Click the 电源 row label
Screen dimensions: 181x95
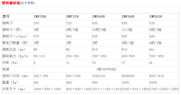click(6, 69)
